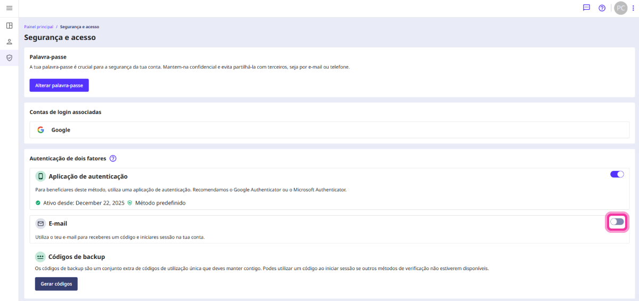Click the Palavra-passe section title
This screenshot has width=639, height=301.
[x=47, y=56]
